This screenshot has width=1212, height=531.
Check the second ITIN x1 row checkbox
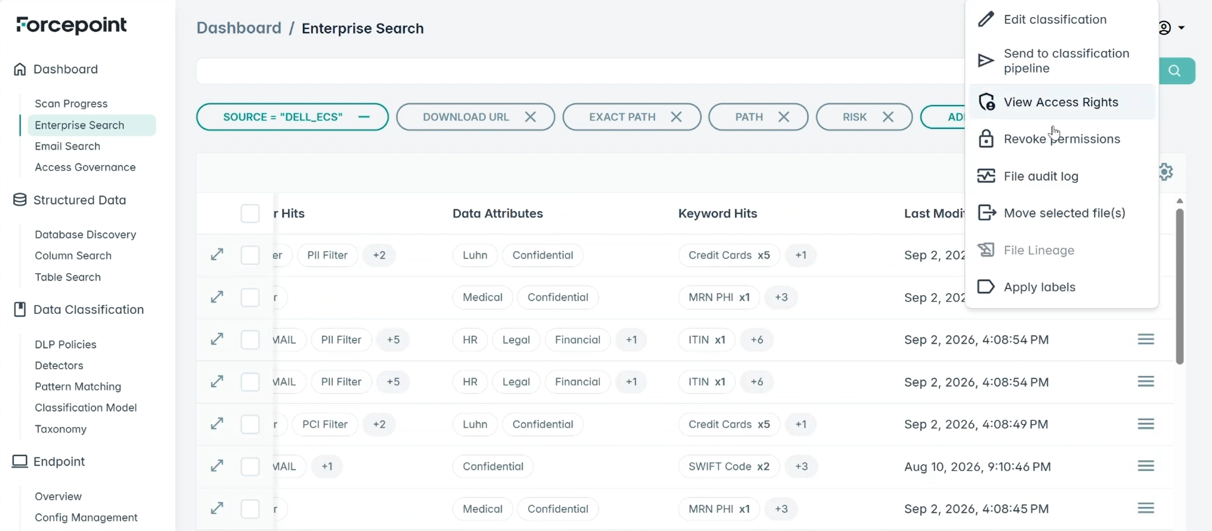tap(250, 382)
